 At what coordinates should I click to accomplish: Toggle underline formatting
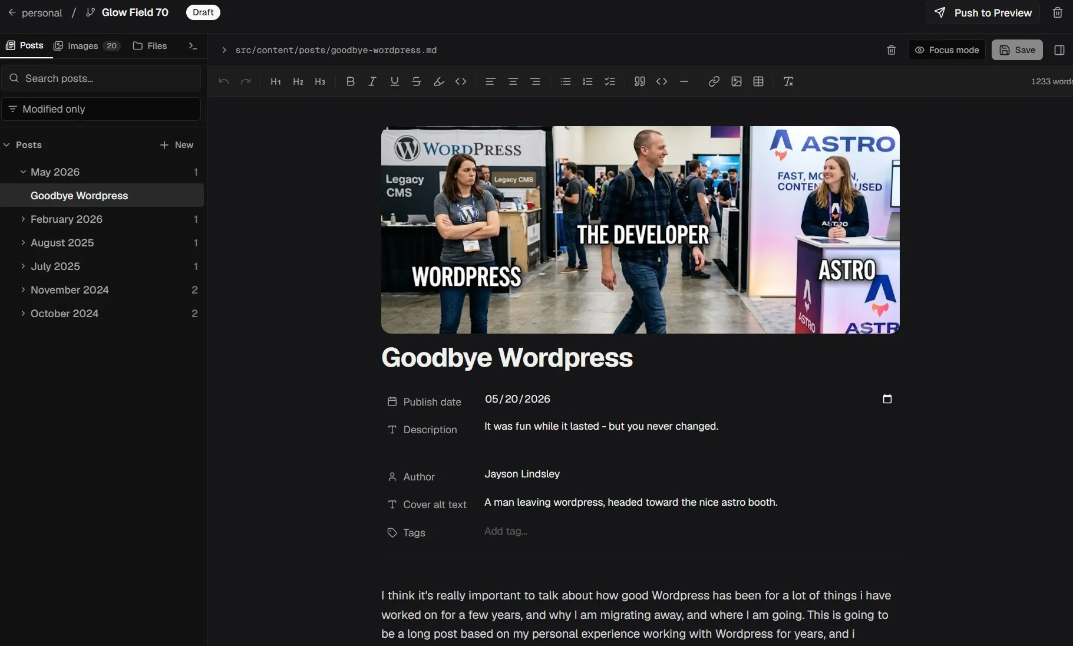394,81
